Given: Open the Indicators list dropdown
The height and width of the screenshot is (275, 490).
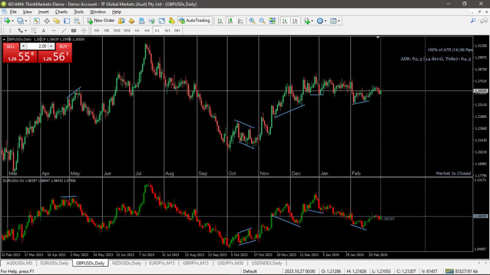Looking at the screenshot, I should (x=308, y=21).
